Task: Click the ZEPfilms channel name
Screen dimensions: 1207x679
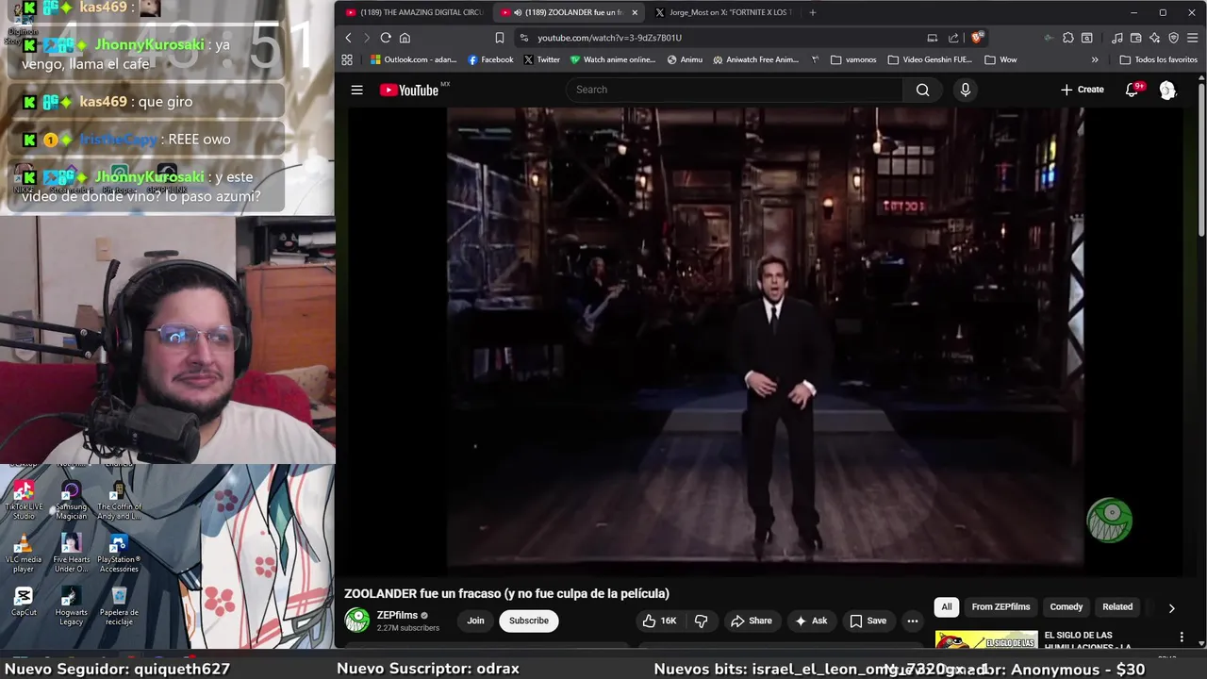Action: tap(397, 615)
